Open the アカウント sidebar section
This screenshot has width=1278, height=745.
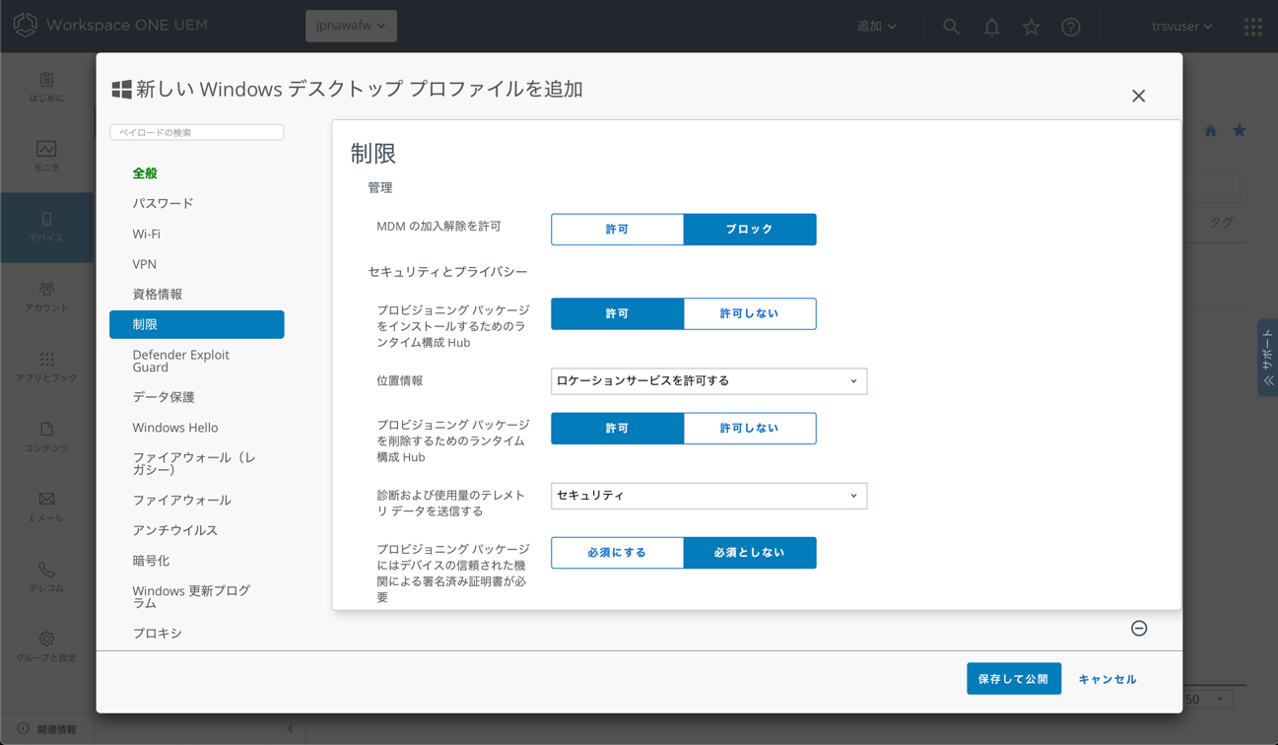pos(46,298)
